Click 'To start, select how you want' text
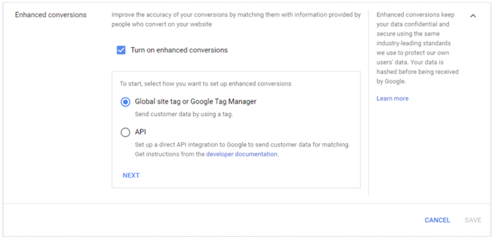 pyautogui.click(x=205, y=84)
